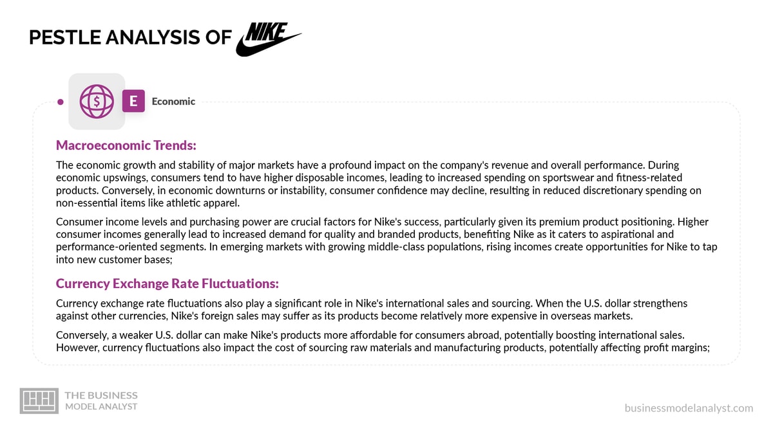Click the phrase 'potentially affecting profit margins'
Image resolution: width=773 pixels, height=434 pixels.
tap(629, 348)
